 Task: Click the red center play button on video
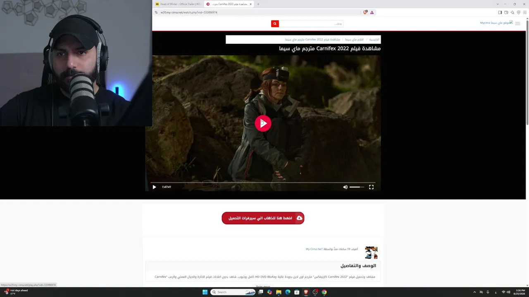click(263, 123)
